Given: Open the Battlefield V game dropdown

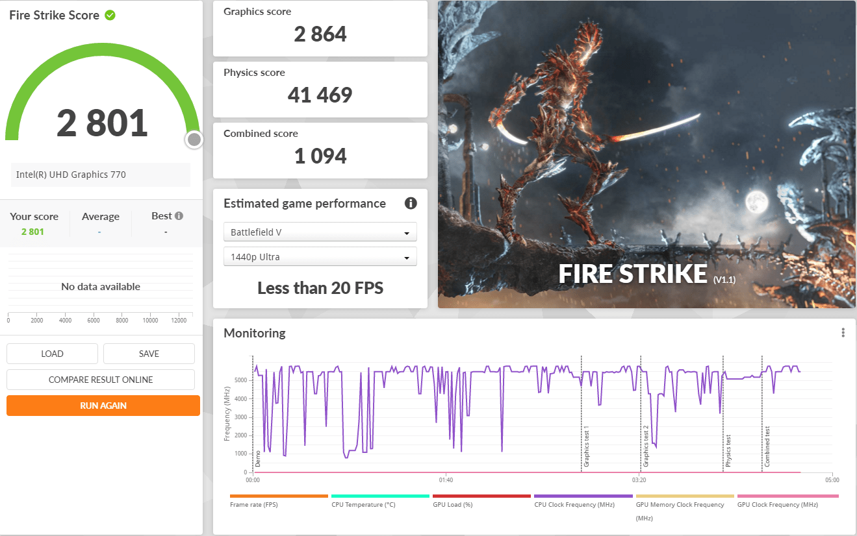Looking at the screenshot, I should coord(320,232).
